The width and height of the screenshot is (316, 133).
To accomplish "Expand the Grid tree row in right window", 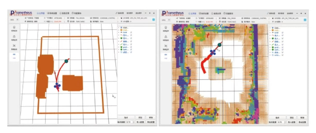I will (270, 32).
